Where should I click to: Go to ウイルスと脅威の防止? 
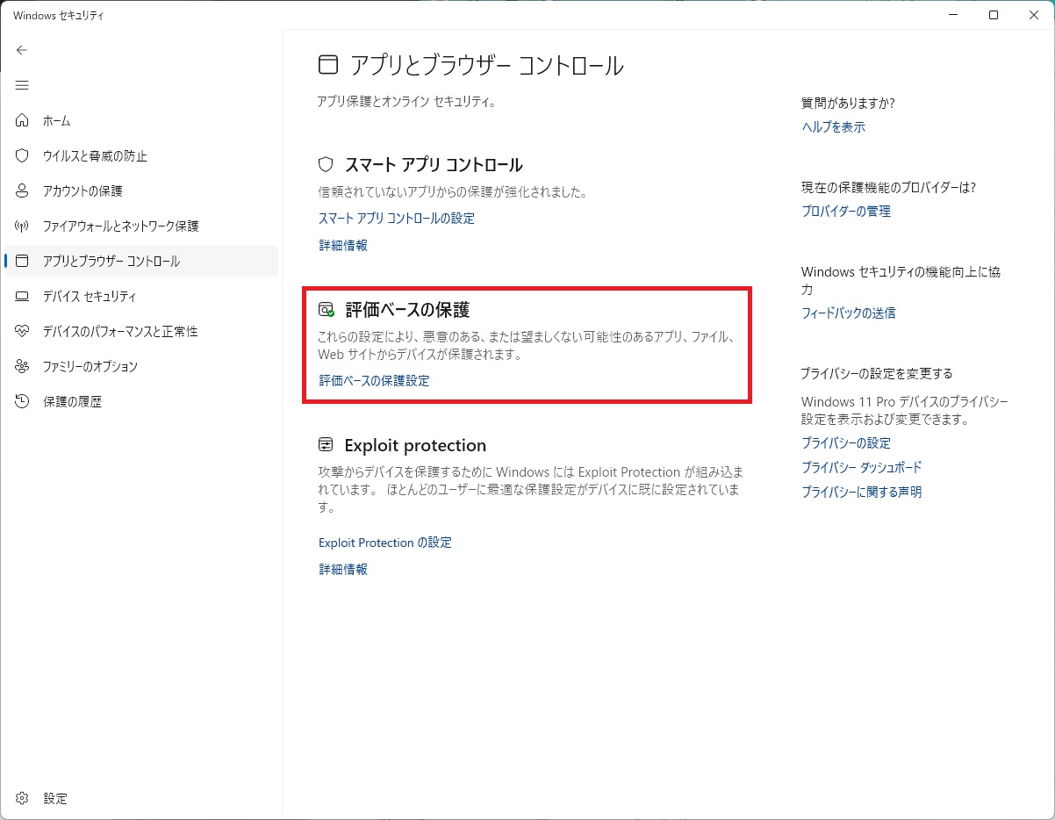[x=141, y=155]
